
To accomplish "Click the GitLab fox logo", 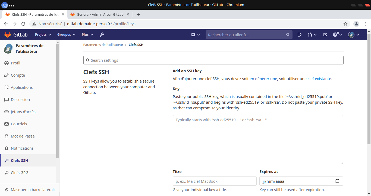I will tap(8, 35).
